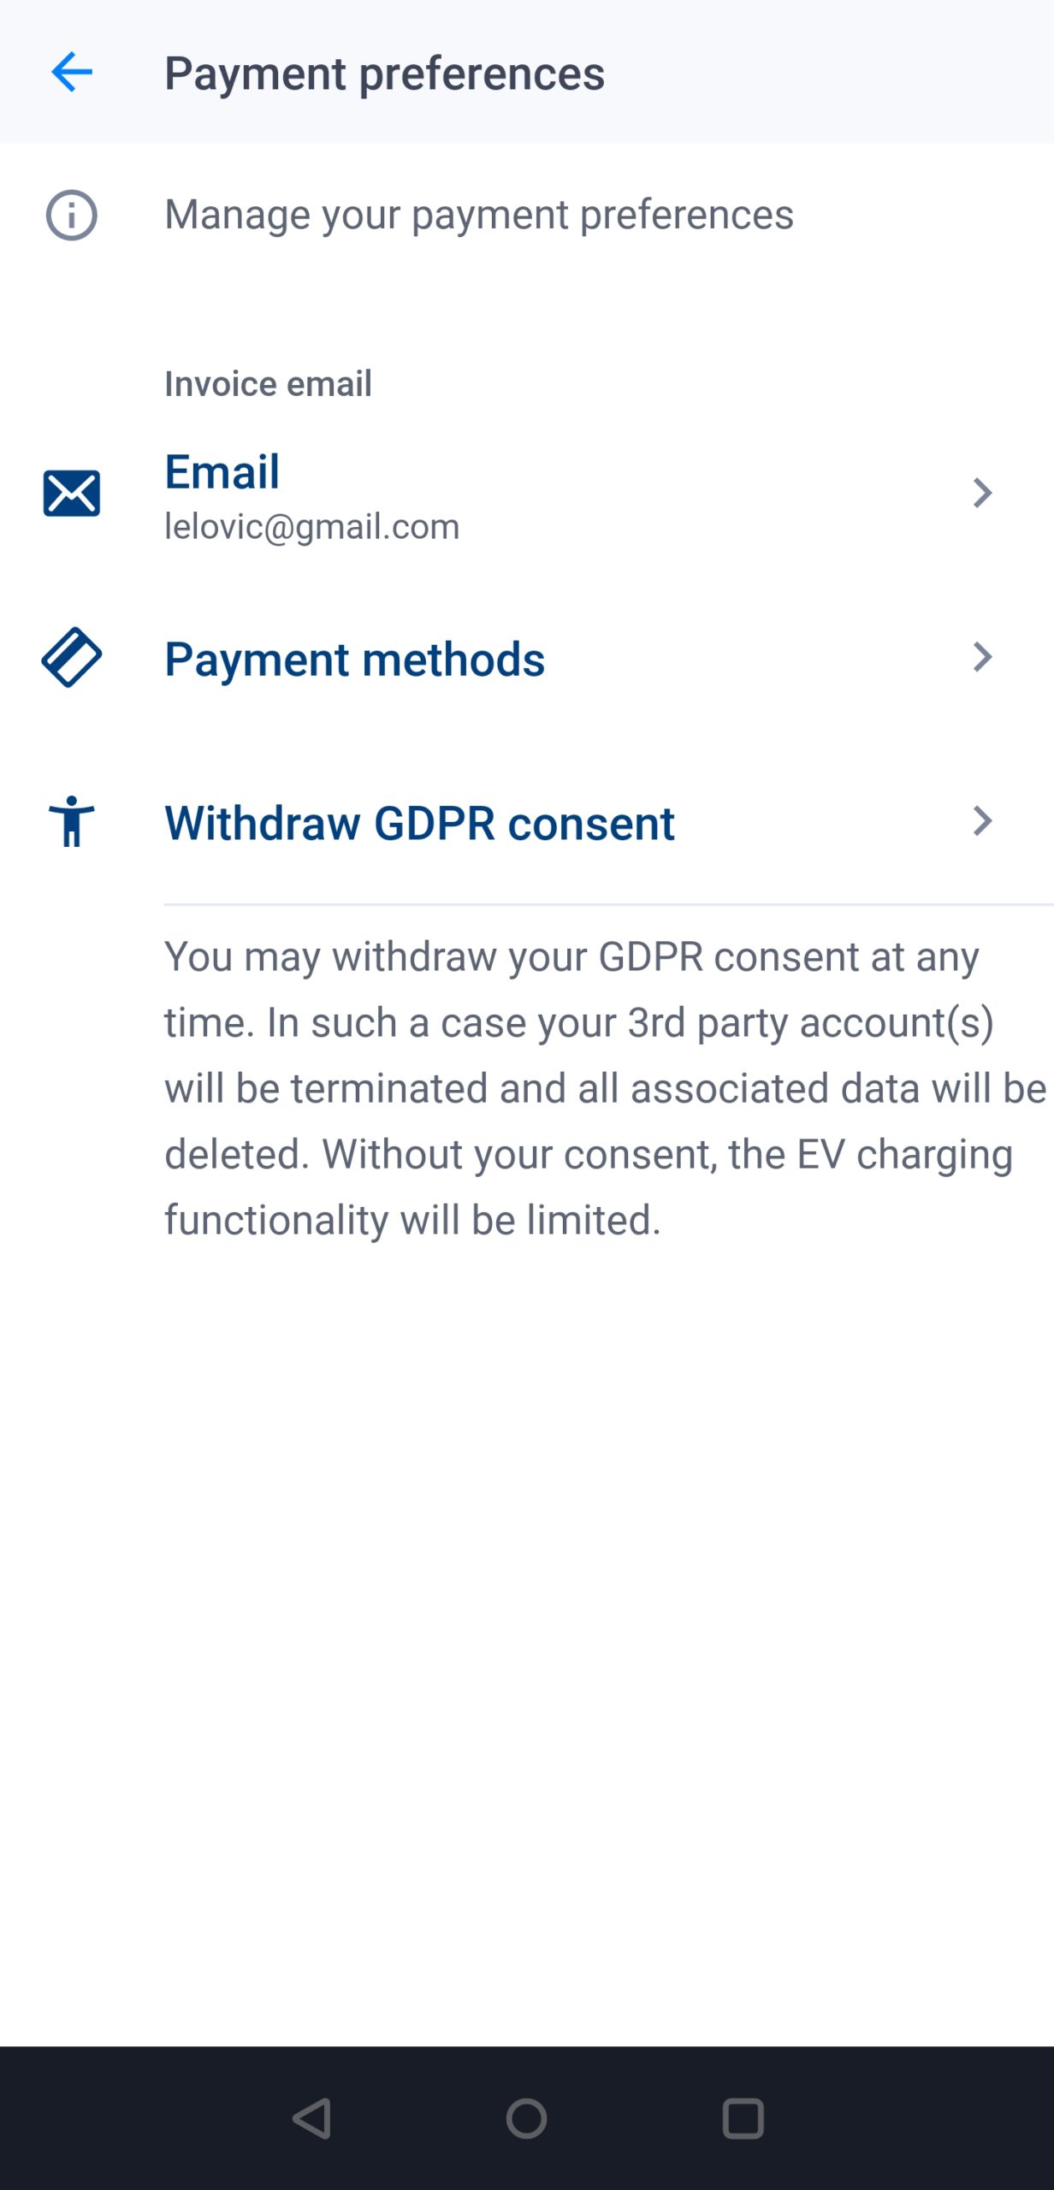This screenshot has width=1054, height=2190.
Task: Click the Payment preferences page title
Action: coord(384,74)
